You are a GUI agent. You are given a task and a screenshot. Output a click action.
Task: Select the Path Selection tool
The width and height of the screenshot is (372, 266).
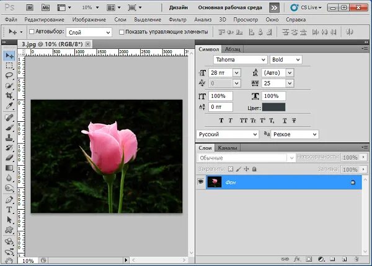(x=9, y=220)
